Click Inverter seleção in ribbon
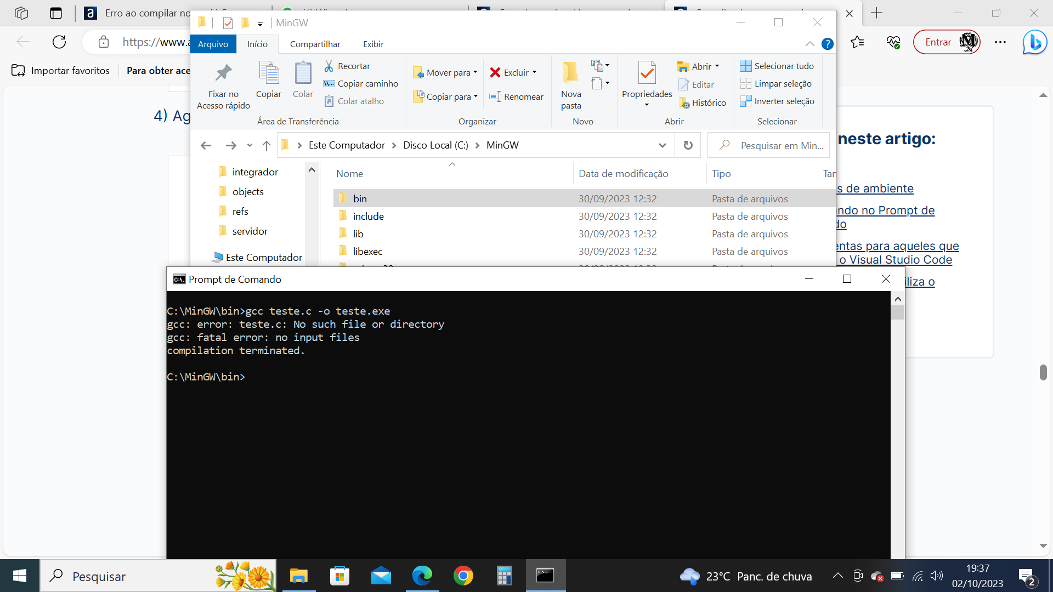 [777, 101]
